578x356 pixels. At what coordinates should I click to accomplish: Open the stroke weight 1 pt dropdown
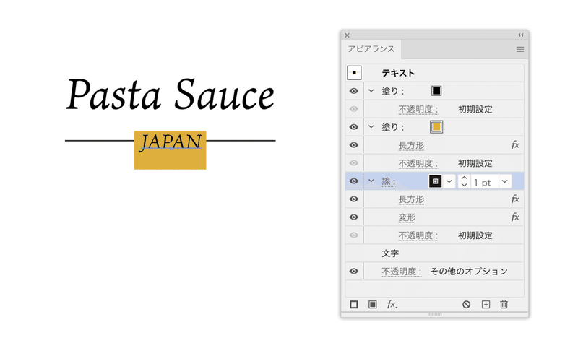point(504,181)
